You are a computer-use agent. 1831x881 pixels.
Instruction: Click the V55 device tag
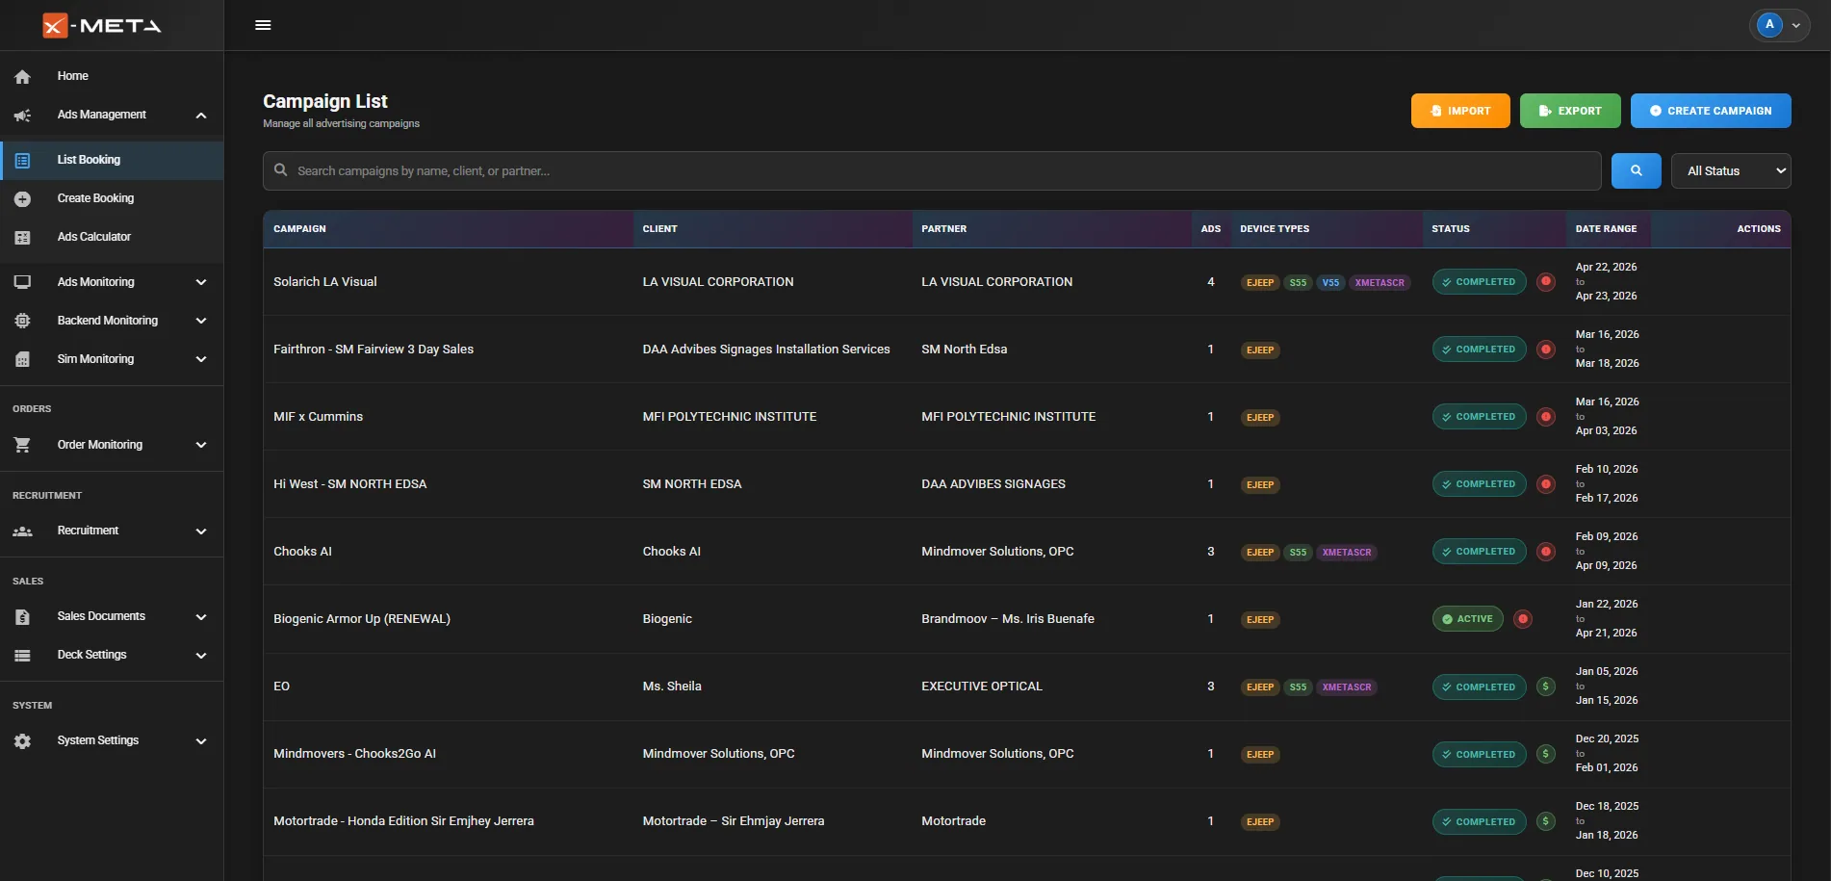tap(1330, 283)
